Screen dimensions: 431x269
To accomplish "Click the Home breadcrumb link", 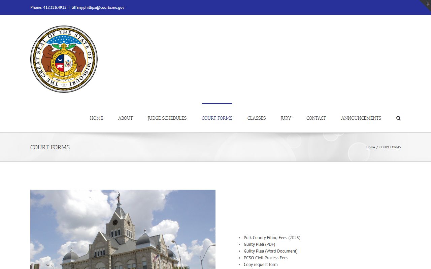I will click(x=371, y=147).
